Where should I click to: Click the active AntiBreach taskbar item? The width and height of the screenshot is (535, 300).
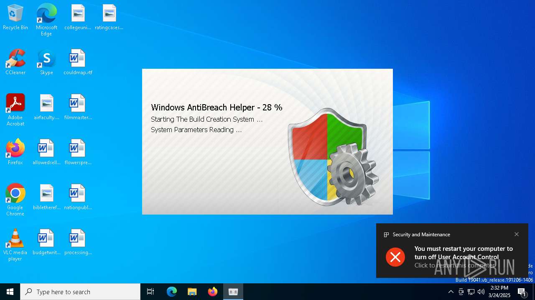click(x=233, y=292)
